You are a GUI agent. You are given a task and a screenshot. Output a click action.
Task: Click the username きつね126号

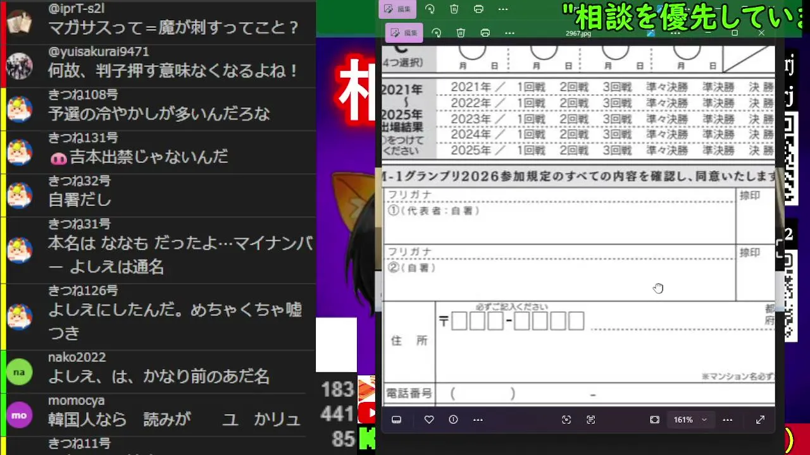tap(83, 291)
